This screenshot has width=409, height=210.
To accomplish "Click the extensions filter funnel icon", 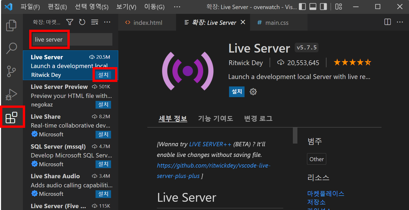I will (70, 22).
